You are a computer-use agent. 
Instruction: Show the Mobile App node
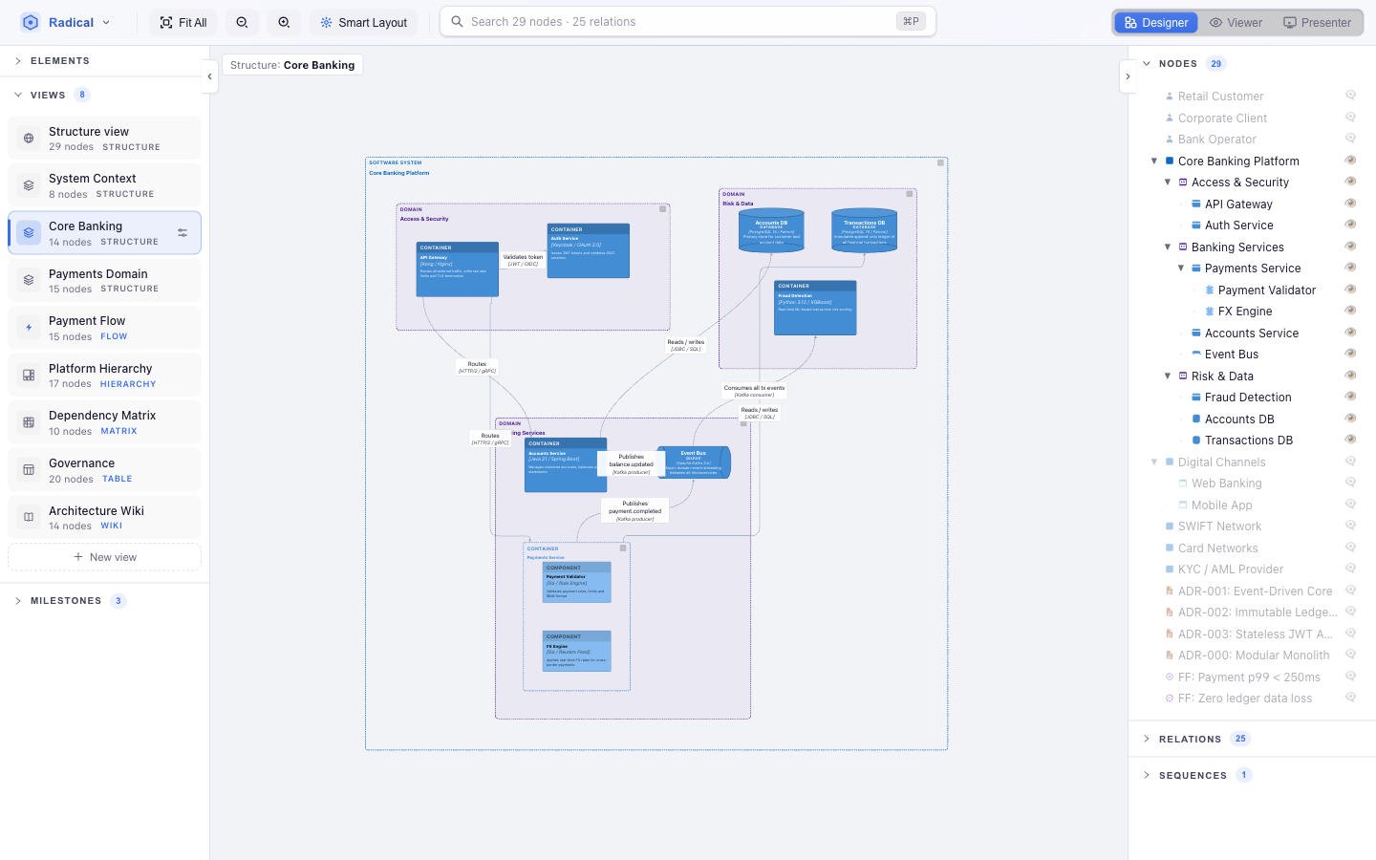tap(1351, 505)
